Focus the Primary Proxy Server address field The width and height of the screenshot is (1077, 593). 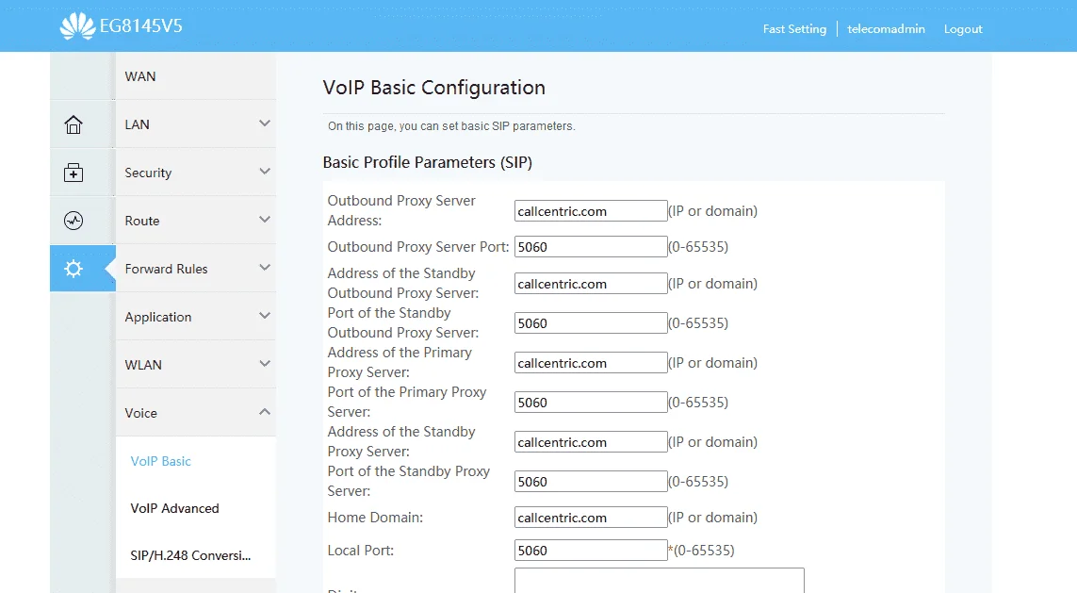point(591,363)
